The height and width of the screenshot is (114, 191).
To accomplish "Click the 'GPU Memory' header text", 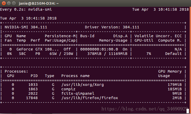I will [x=170, y=71].
